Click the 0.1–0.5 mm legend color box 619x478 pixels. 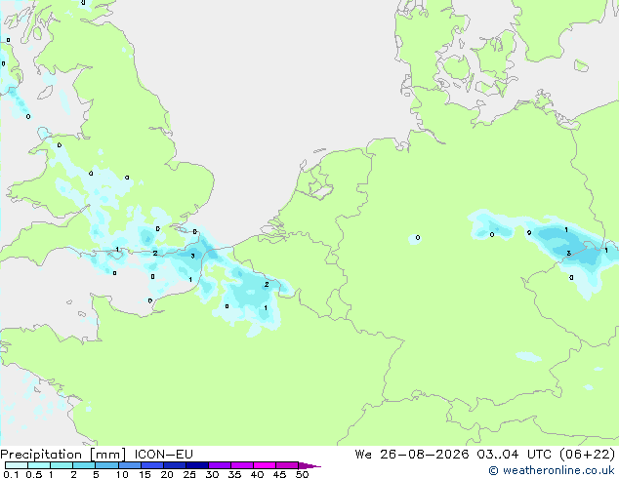[17, 465]
